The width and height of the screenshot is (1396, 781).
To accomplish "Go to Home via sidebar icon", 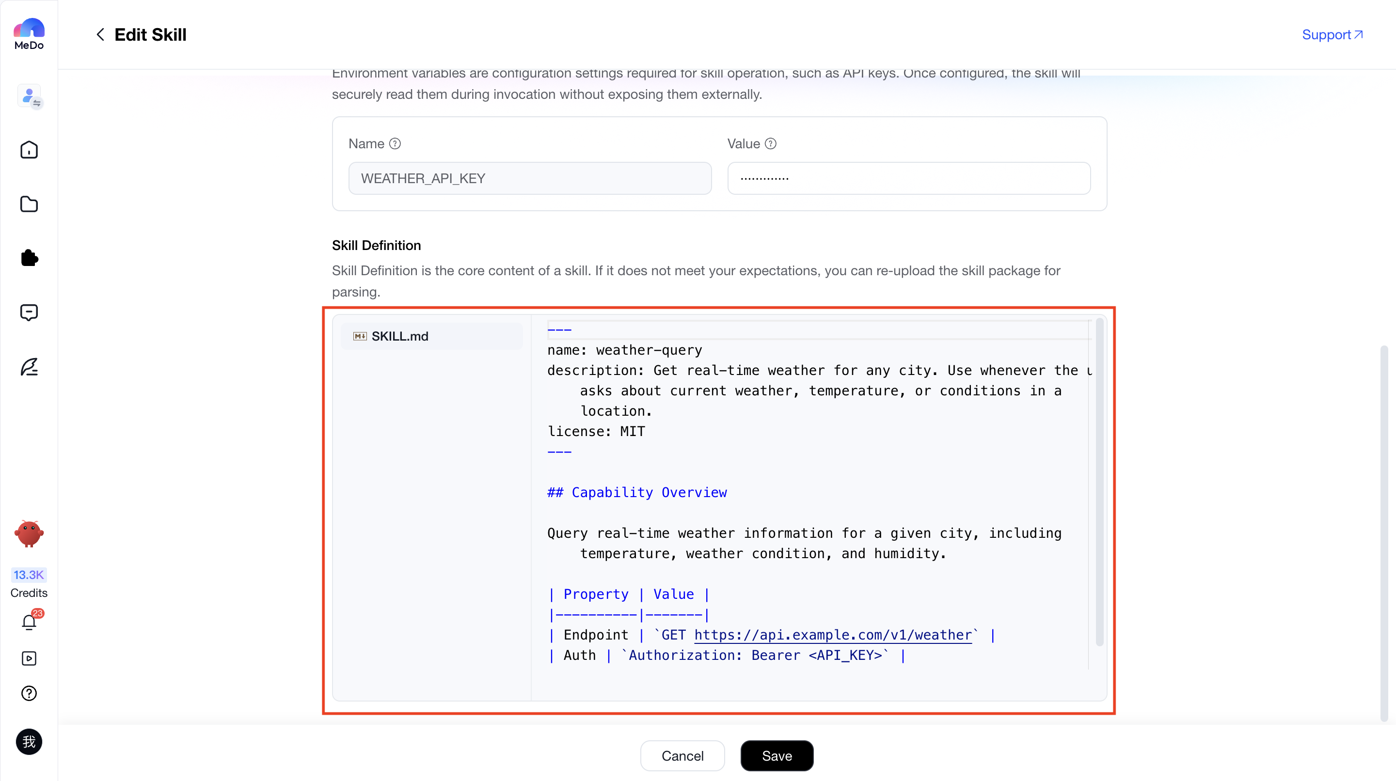I will [29, 150].
